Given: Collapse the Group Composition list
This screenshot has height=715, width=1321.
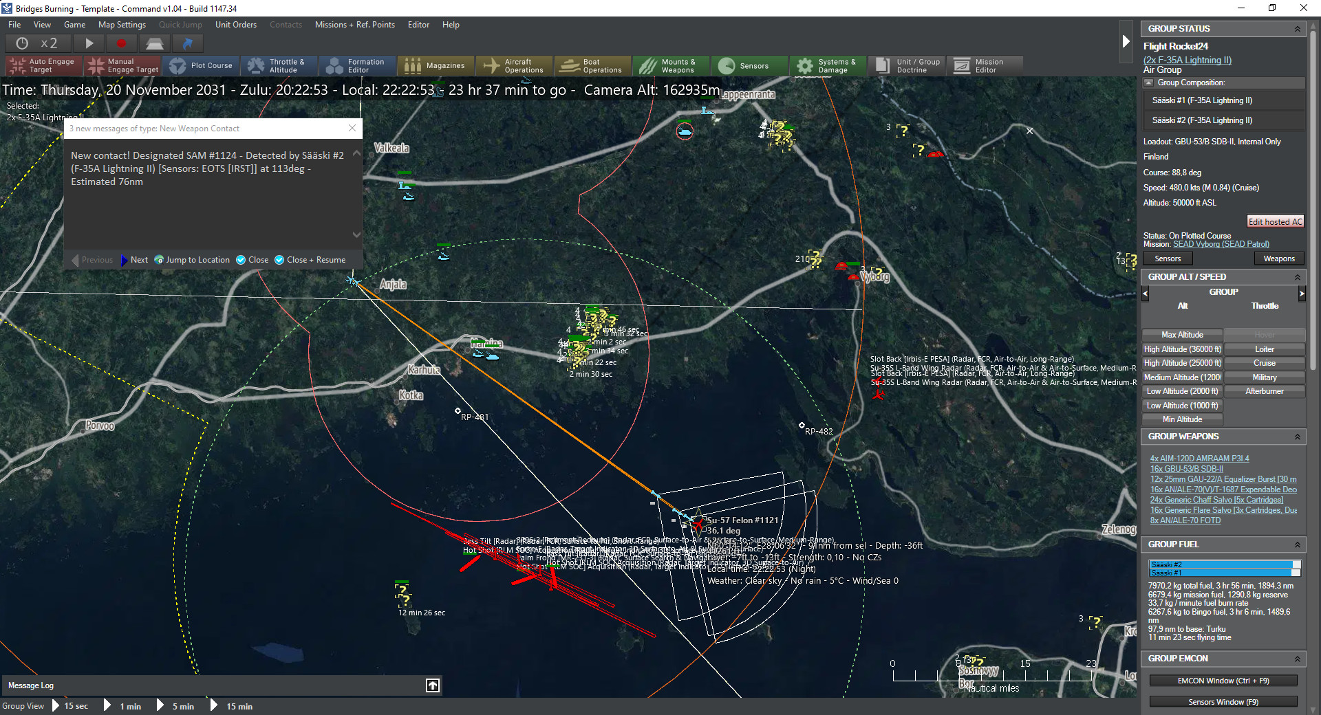Looking at the screenshot, I should click(1148, 82).
